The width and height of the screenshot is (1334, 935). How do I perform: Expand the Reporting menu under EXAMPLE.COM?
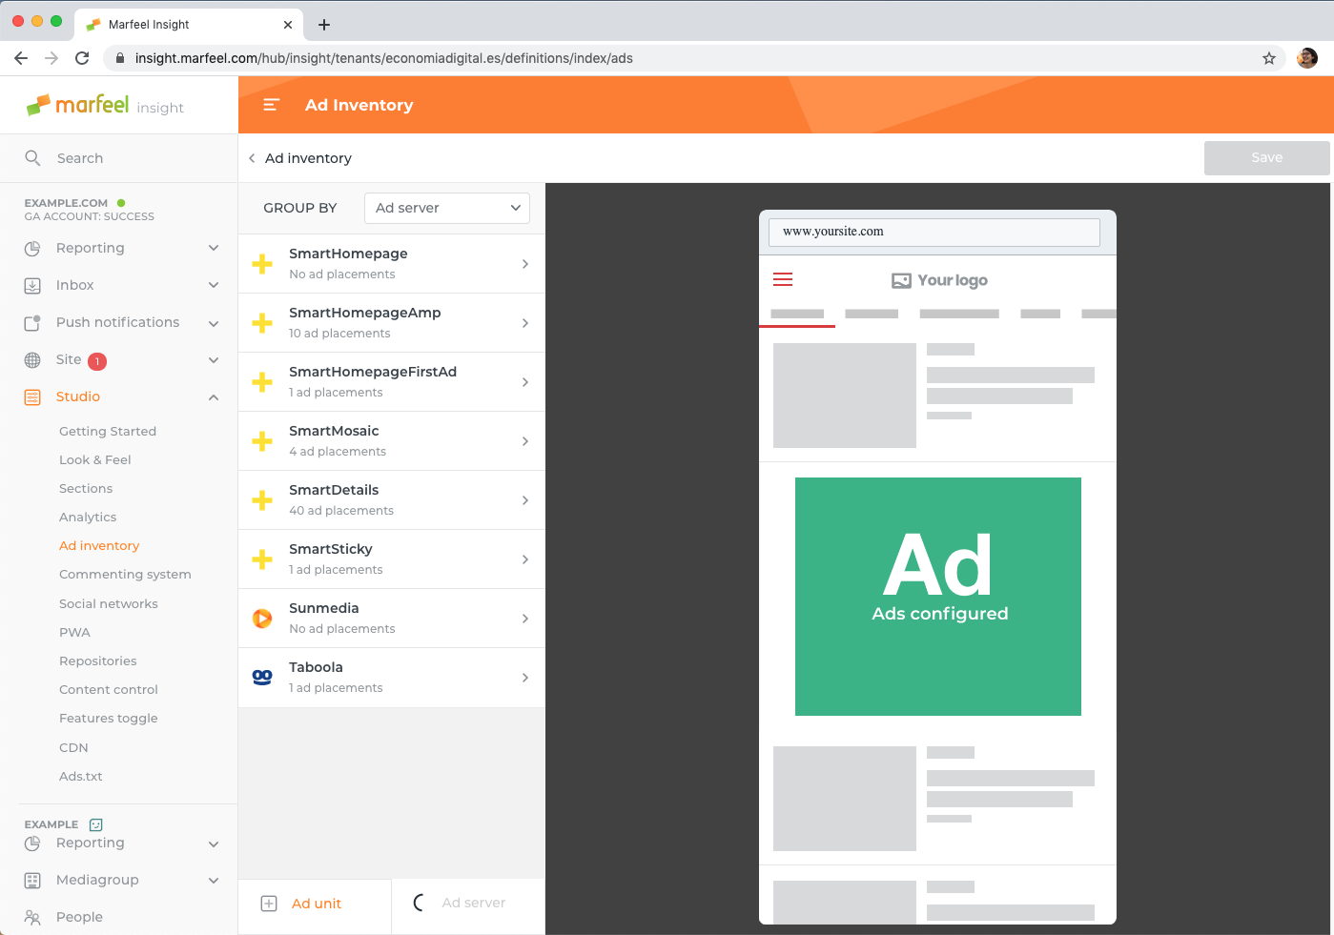(x=214, y=248)
